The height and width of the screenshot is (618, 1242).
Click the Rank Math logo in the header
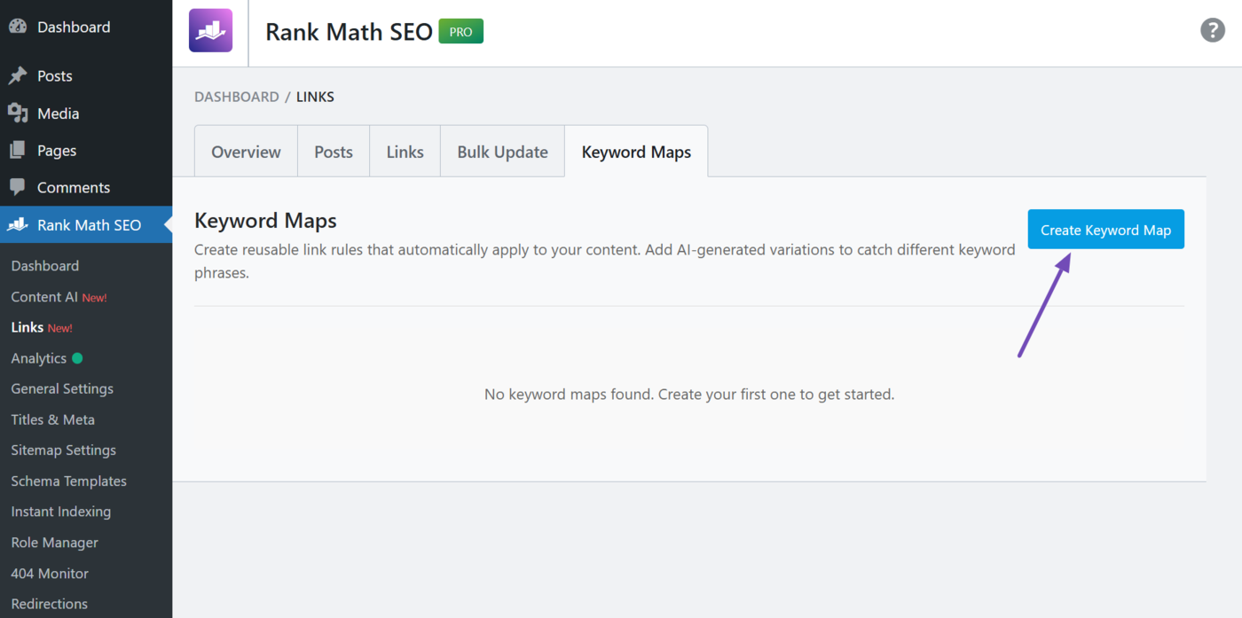coord(210,32)
